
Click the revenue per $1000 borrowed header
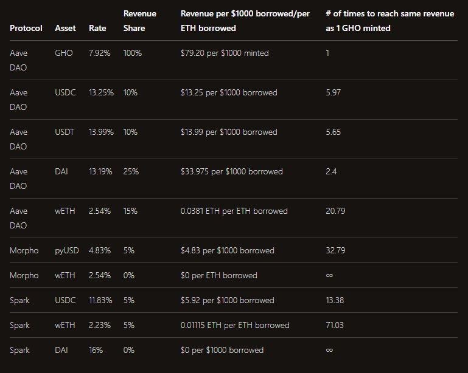(245, 21)
